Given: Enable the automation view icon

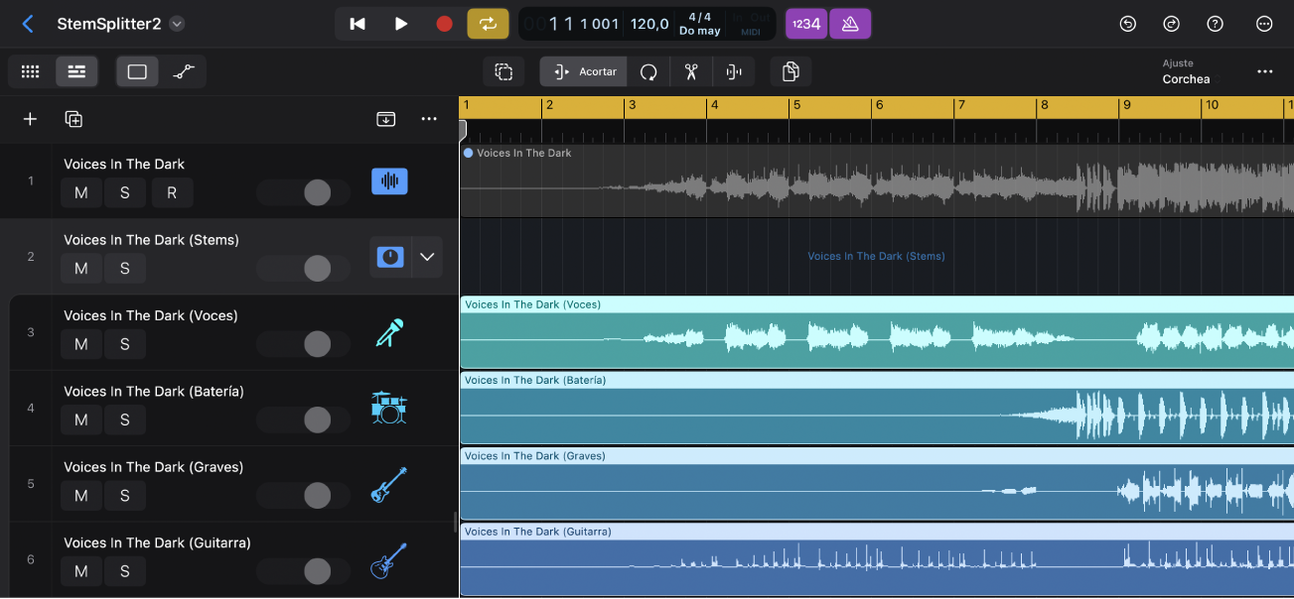Looking at the screenshot, I should point(185,70).
